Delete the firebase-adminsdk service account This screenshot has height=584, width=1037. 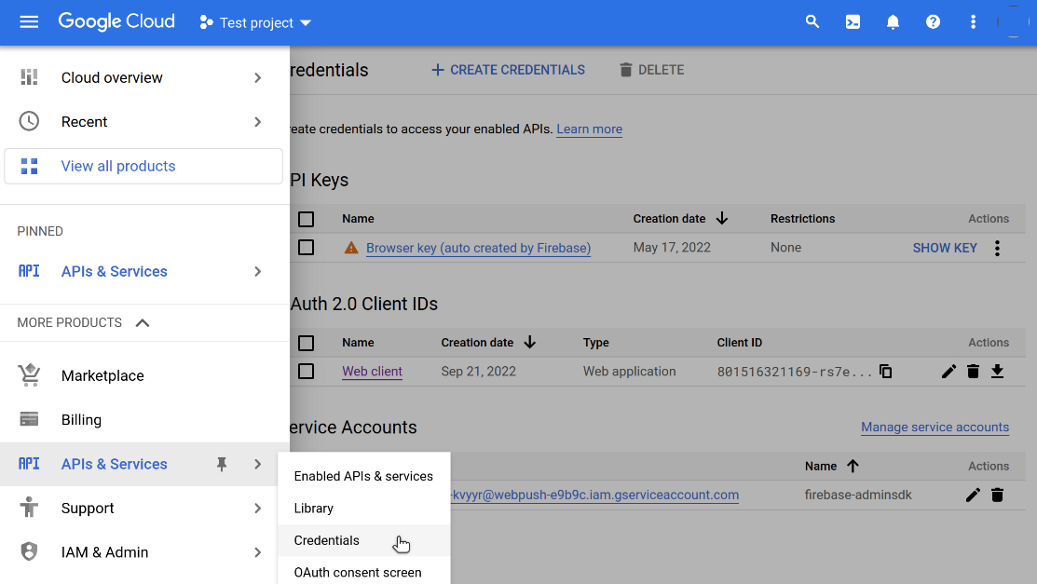997,495
